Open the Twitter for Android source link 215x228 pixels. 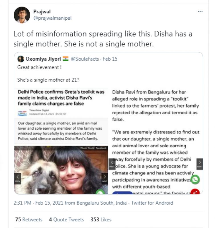(152, 203)
